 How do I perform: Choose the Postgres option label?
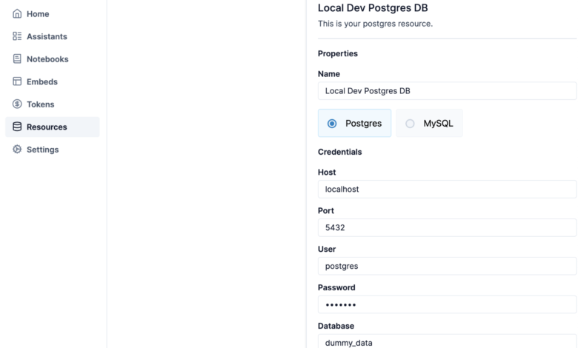[363, 124]
